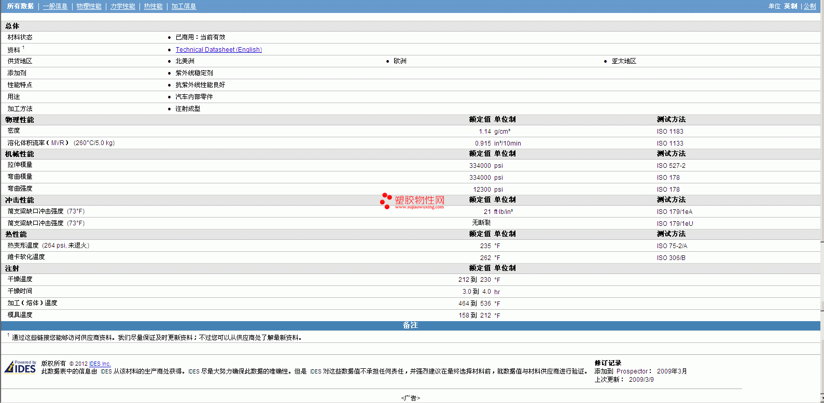Switch units to 公制
824x403 pixels.
(809, 6)
